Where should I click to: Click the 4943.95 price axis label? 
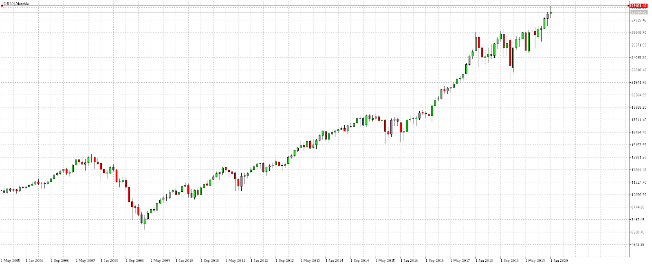click(639, 245)
